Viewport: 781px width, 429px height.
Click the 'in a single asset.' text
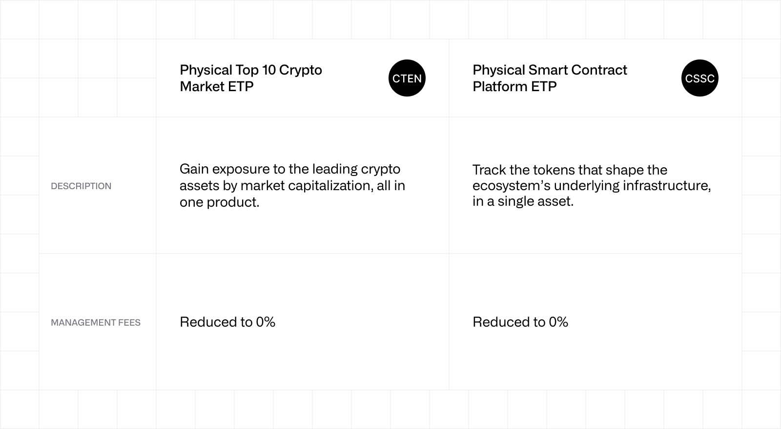523,201
